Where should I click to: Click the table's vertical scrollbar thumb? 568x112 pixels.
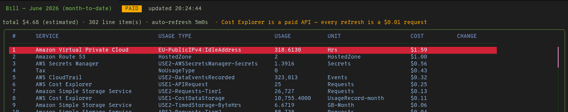point(558,57)
